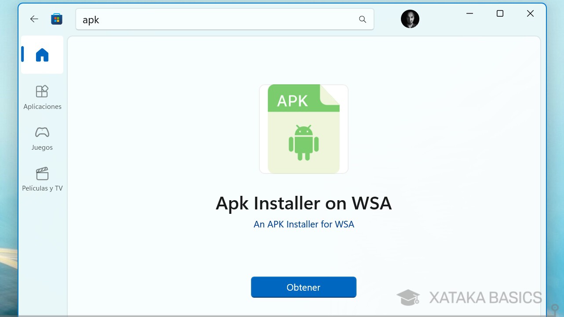564x317 pixels.
Task: Click the Microsoft Store shopping bag logo
Action: tap(57, 19)
